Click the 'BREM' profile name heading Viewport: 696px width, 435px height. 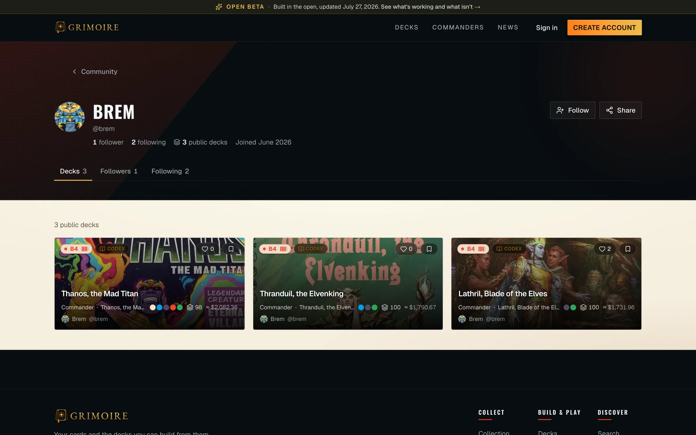tap(114, 112)
